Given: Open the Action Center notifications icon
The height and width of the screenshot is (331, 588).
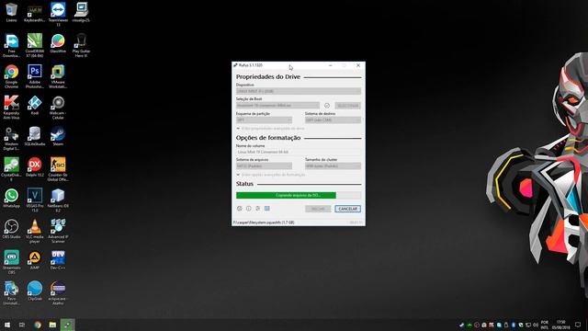Looking at the screenshot, I should point(578,325).
